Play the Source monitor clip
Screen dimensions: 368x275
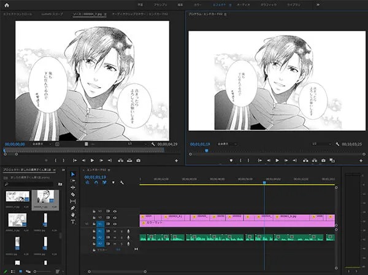click(92, 160)
